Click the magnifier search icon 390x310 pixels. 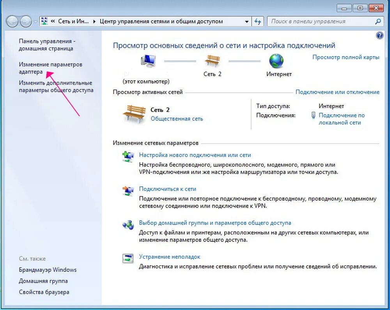(378, 21)
